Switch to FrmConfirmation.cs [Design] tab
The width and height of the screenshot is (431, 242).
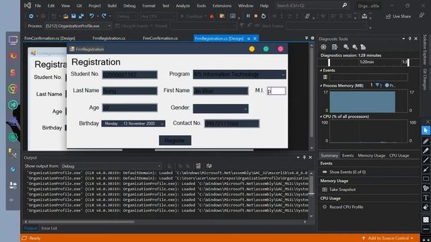click(50, 38)
